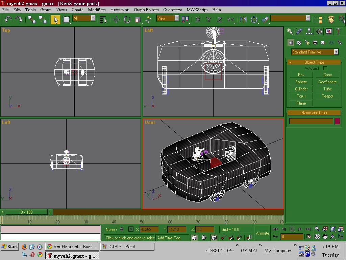The width and height of the screenshot is (346, 260).
Task: Click the object color swatch
Action: [337, 121]
